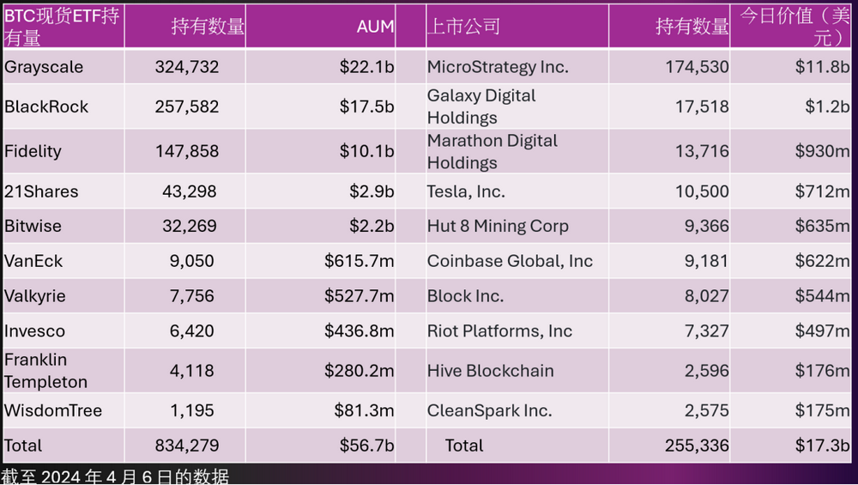The image size is (858, 485).
Task: Select the MicroStrategy Inc. company cell
Action: point(498,67)
